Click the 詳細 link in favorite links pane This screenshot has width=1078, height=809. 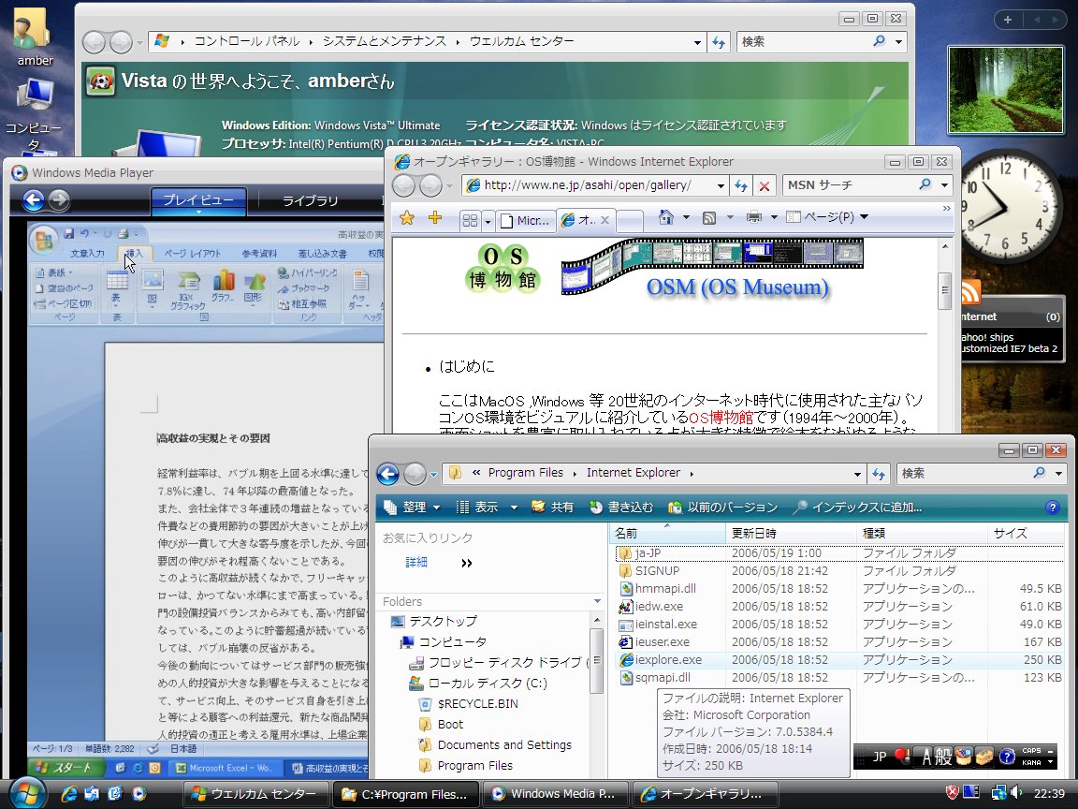415,563
